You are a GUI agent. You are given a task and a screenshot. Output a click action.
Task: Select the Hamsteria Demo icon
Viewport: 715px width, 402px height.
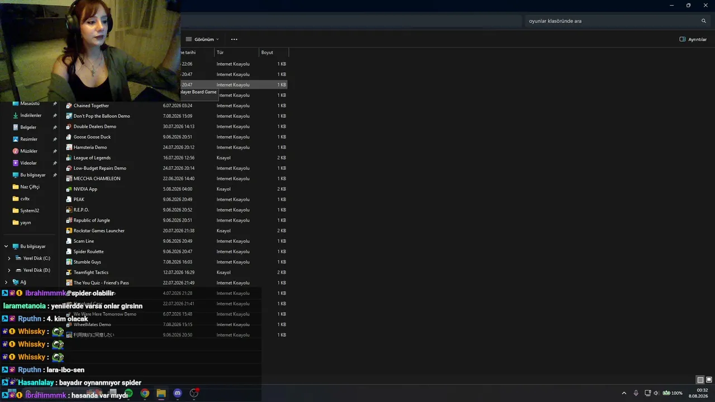pos(69,147)
